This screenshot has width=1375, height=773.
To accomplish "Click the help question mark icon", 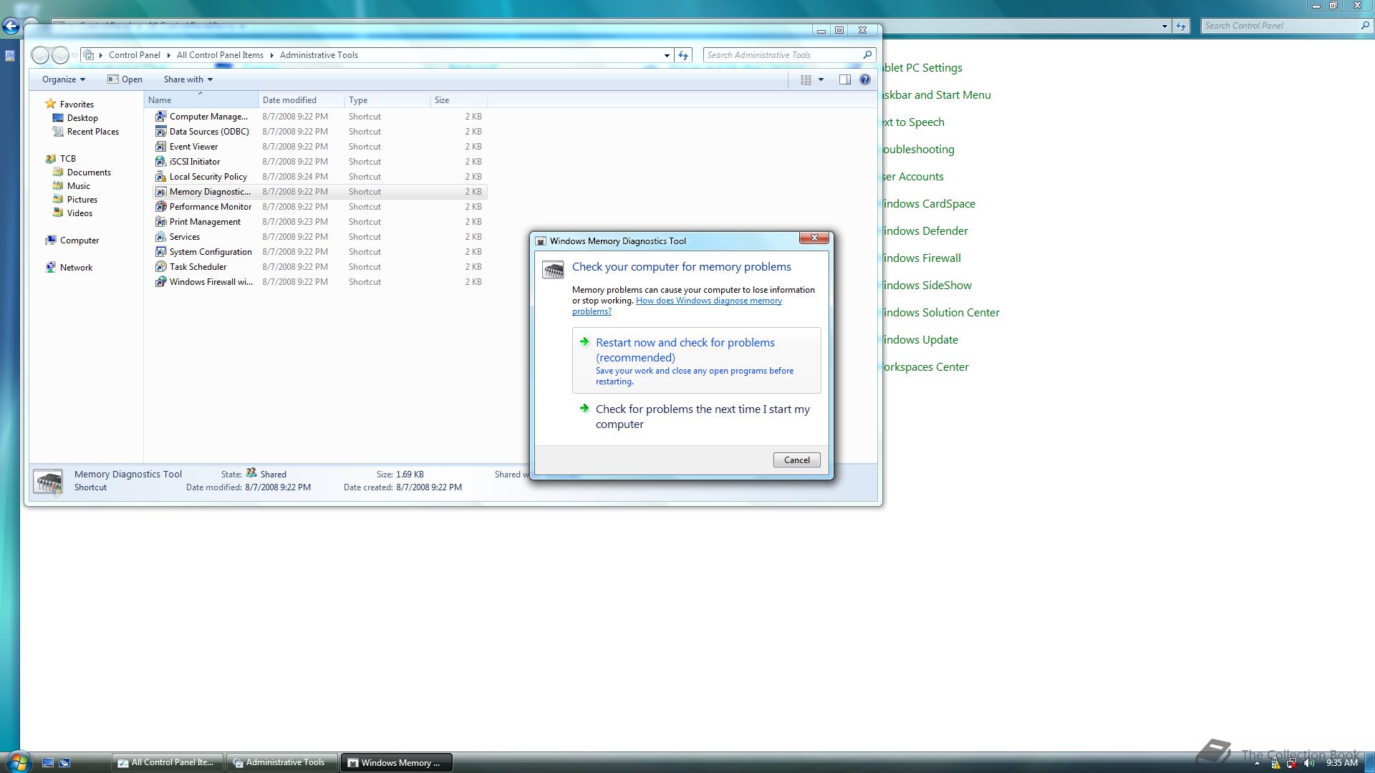I will [865, 79].
